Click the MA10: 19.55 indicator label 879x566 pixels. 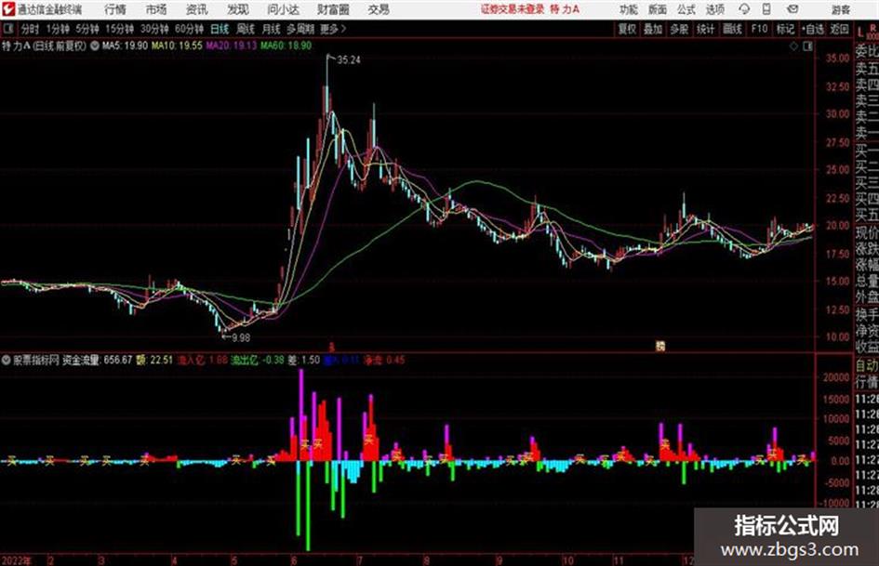point(177,46)
